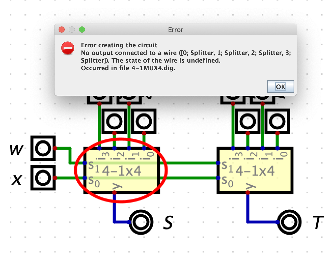
Task: Click the S output pin symbol
Action: (x=141, y=221)
